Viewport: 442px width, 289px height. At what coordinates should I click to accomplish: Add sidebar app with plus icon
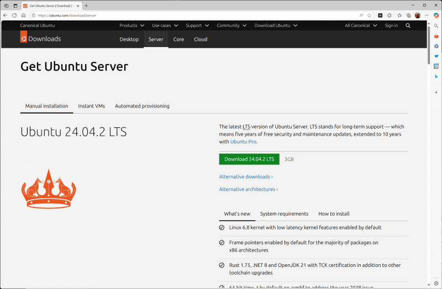(436, 92)
